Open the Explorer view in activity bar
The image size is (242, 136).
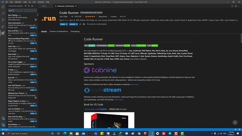(3, 7)
